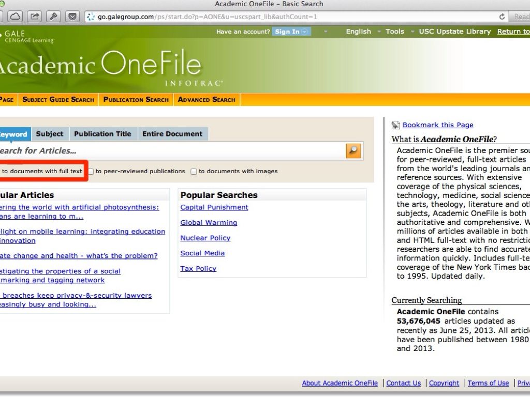The height and width of the screenshot is (397, 530).
Task: Switch to the Publication Title tab
Action: [x=102, y=134]
